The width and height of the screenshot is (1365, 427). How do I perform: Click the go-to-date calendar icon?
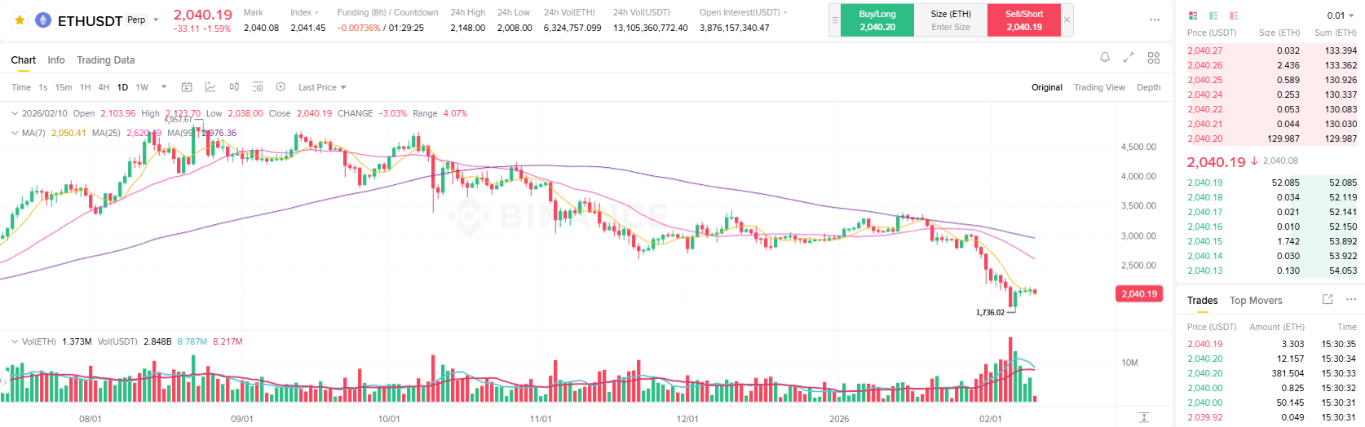[187, 87]
